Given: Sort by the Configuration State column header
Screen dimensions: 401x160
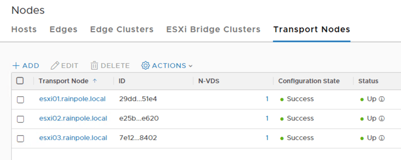Looking at the screenshot, I should [309, 81].
